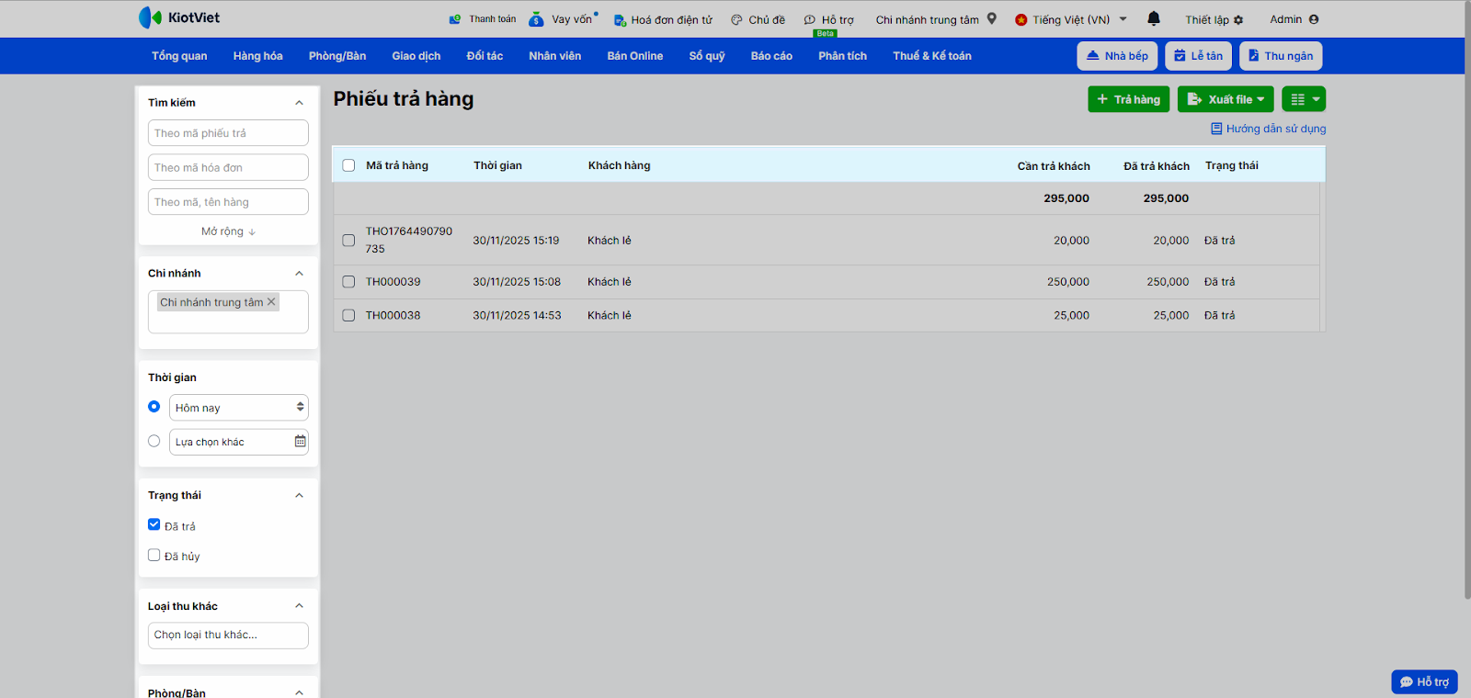Select all return slips checkbox
Viewport: 1471px width, 698px height.
click(348, 165)
